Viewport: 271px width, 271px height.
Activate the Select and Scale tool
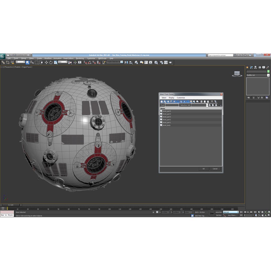pos(55,62)
